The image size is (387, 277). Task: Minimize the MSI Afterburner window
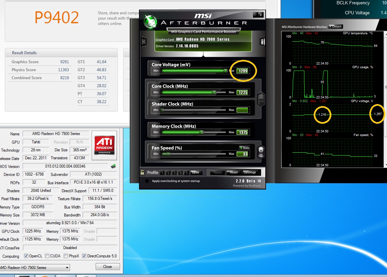[x=255, y=15]
